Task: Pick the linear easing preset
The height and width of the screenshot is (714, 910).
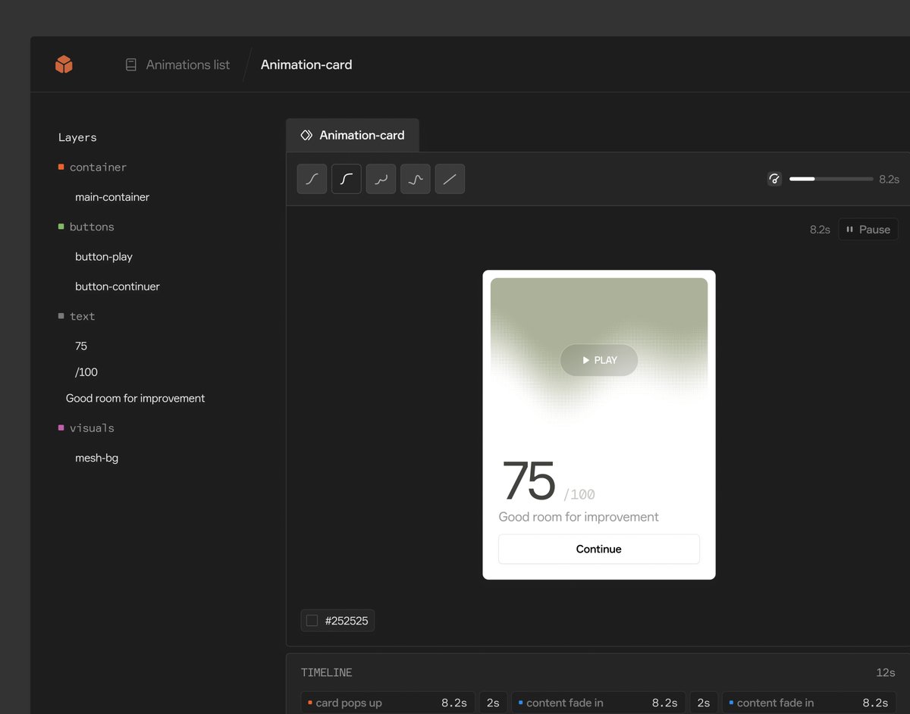Action: [x=450, y=179]
